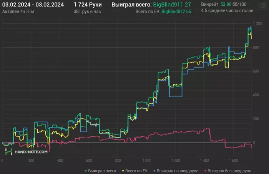The width and height of the screenshot is (269, 174).
Task: Click the y-axis label "800"
Action: pyautogui.click(x=256, y=47)
